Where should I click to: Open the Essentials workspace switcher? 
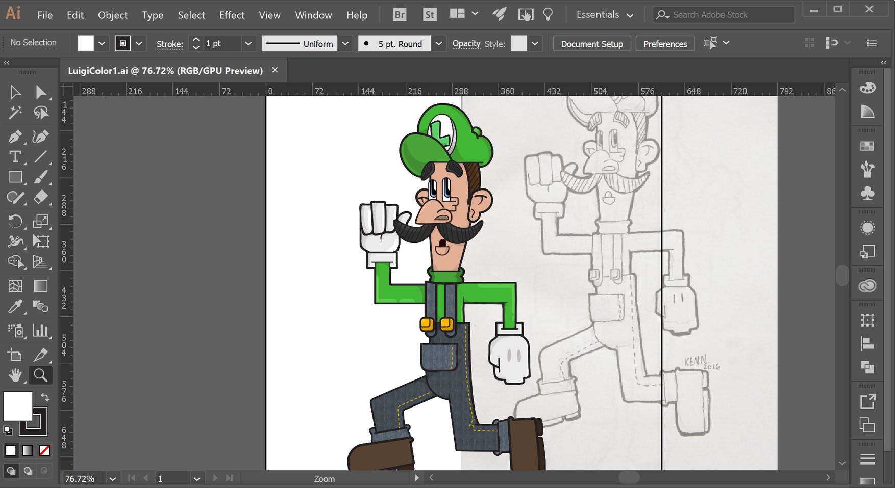click(605, 15)
